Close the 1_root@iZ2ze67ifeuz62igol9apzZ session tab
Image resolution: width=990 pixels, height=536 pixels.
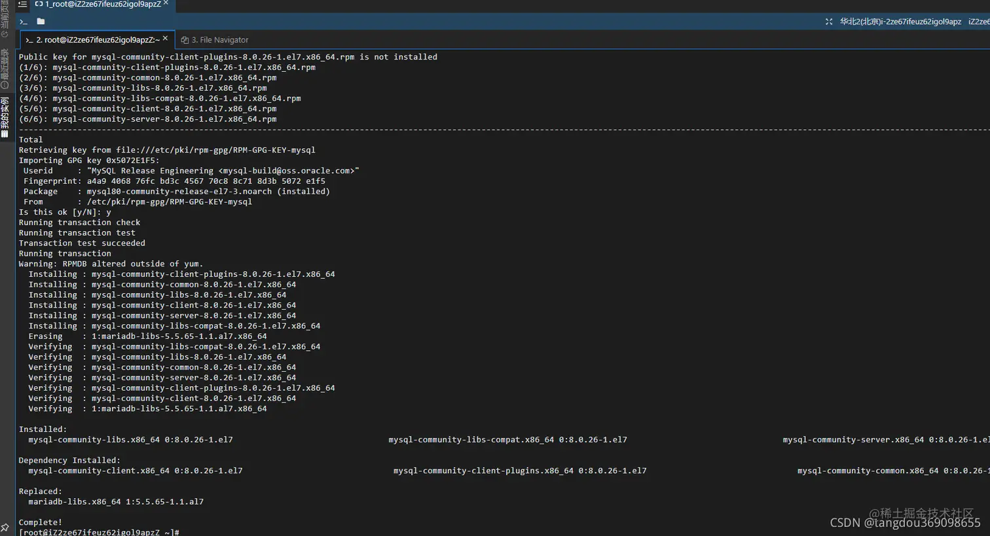166,3
